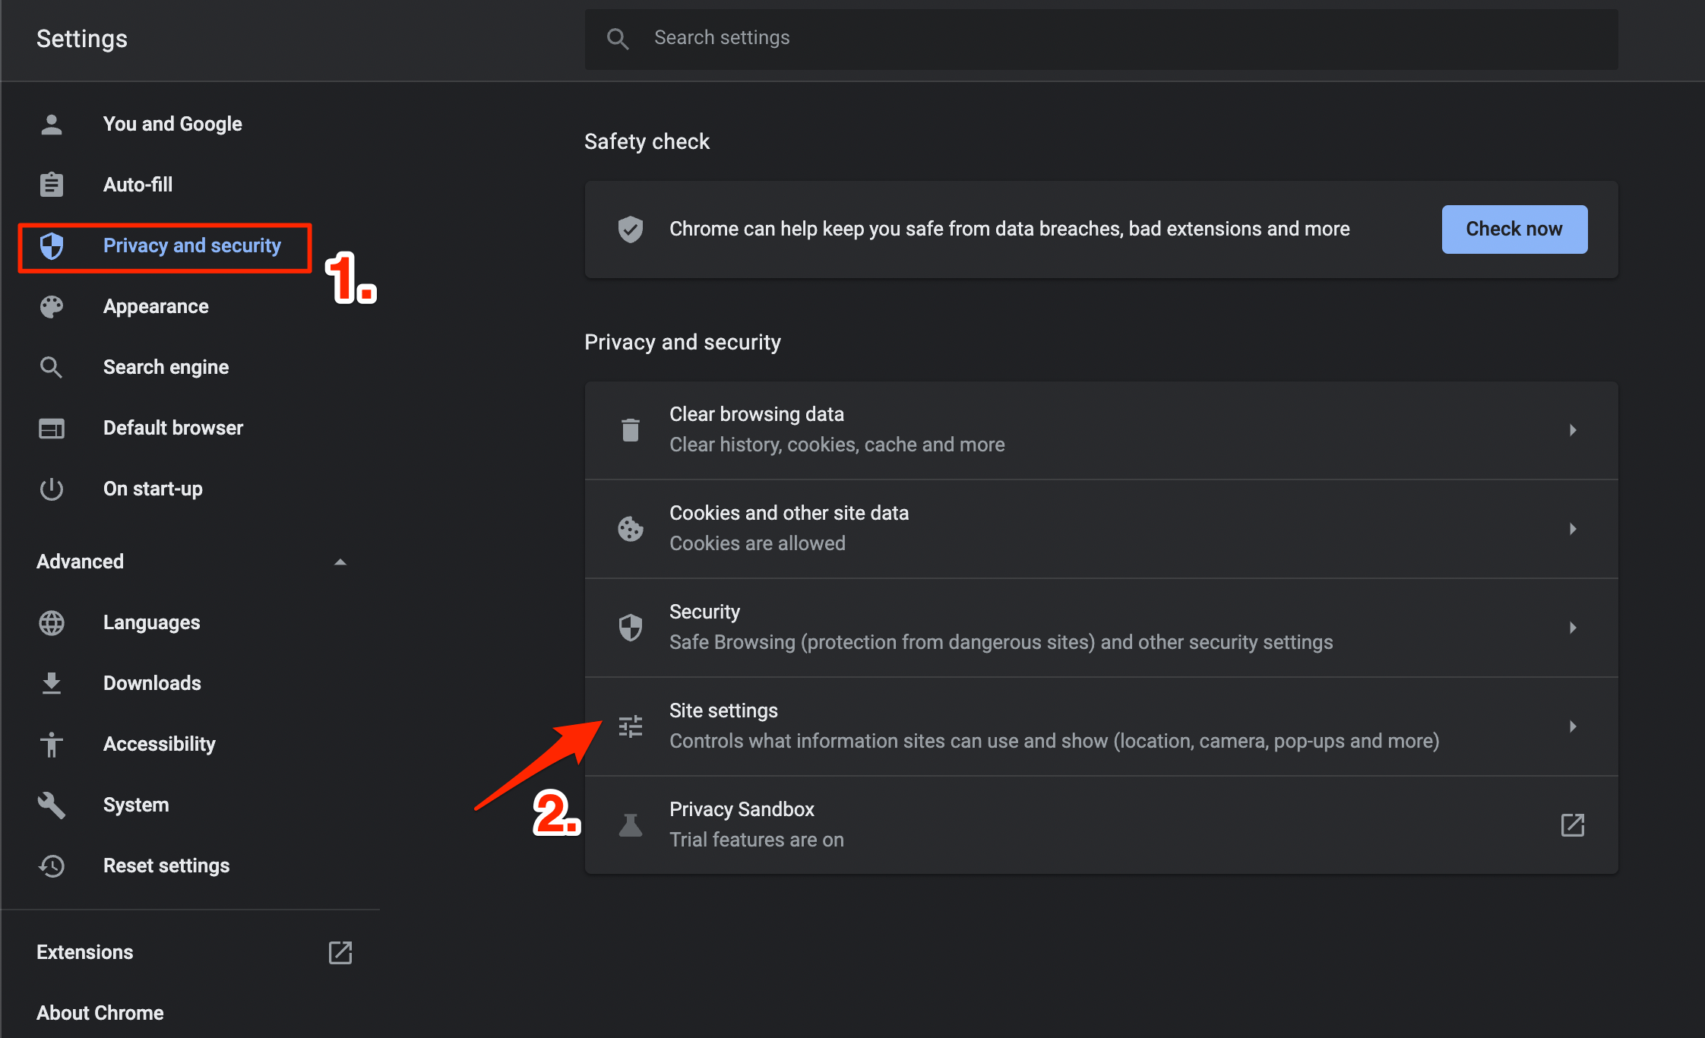
Task: Expand Clear browsing data using its chevron
Action: (x=1573, y=430)
